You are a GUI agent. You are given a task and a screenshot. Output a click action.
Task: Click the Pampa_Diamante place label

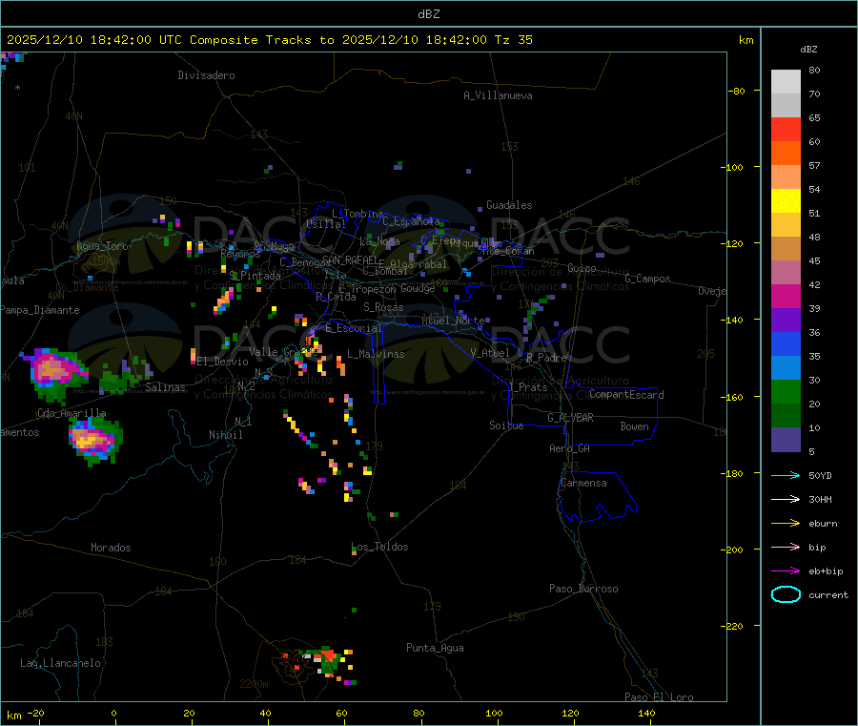[x=40, y=310]
